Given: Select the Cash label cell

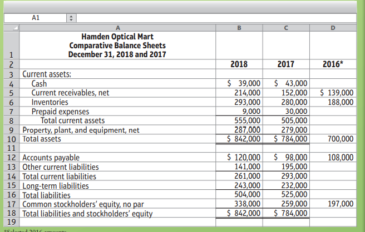Looking at the screenshot, I should click(117, 83).
